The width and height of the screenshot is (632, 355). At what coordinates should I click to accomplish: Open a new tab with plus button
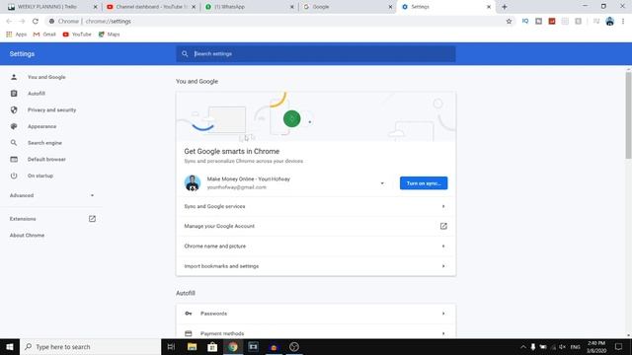point(505,7)
